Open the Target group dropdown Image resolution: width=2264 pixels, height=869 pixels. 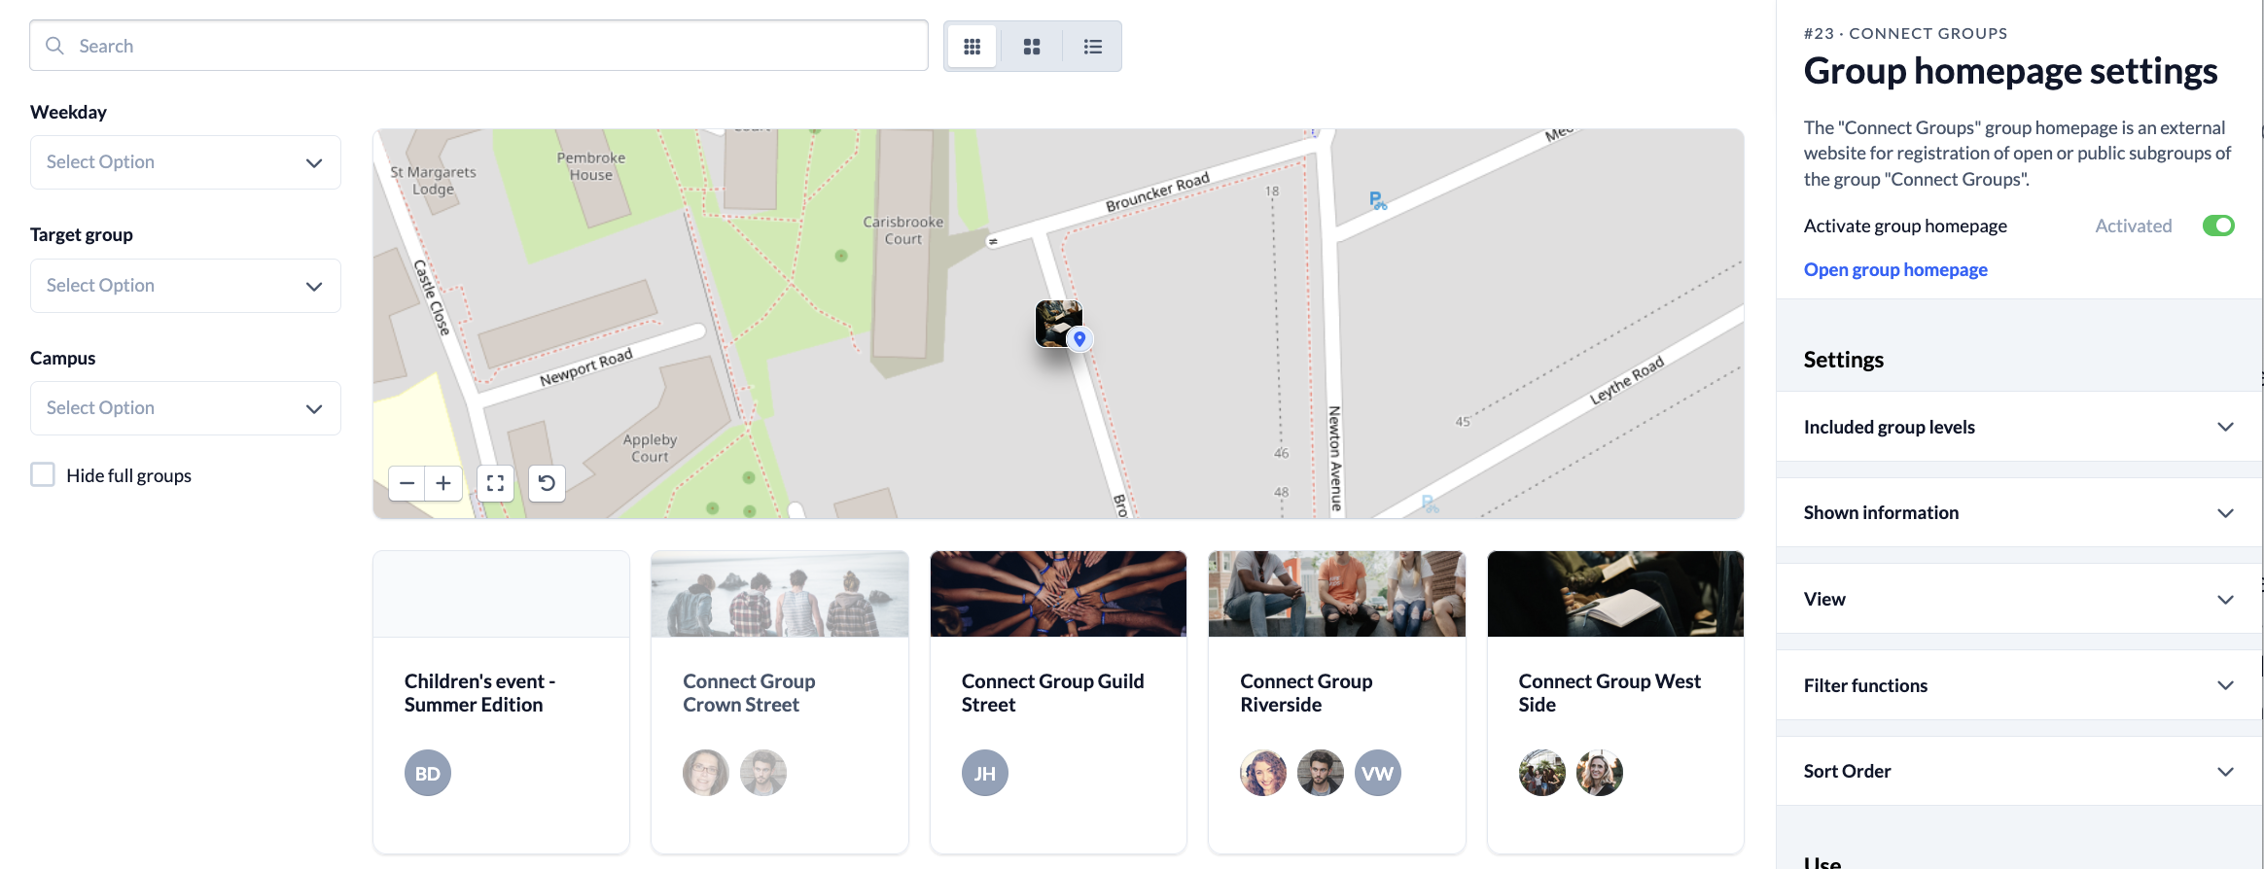186,286
